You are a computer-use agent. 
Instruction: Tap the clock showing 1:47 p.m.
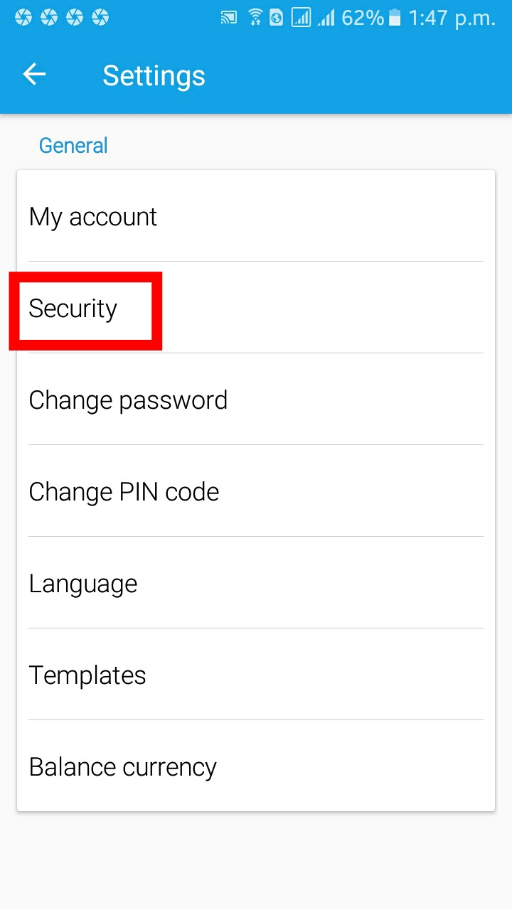click(x=452, y=18)
